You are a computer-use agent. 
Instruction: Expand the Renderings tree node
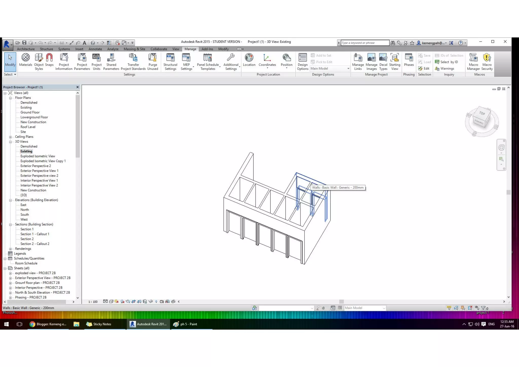10,249
